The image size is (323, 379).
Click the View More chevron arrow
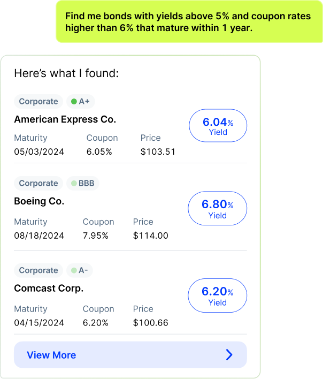229,355
